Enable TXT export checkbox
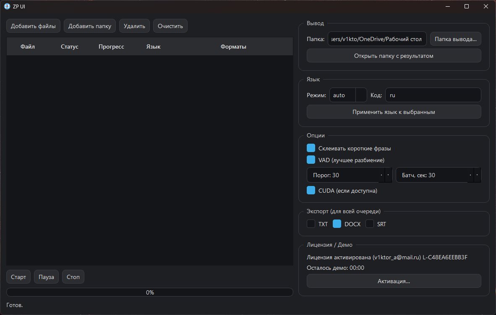496x315 pixels. 311,224
